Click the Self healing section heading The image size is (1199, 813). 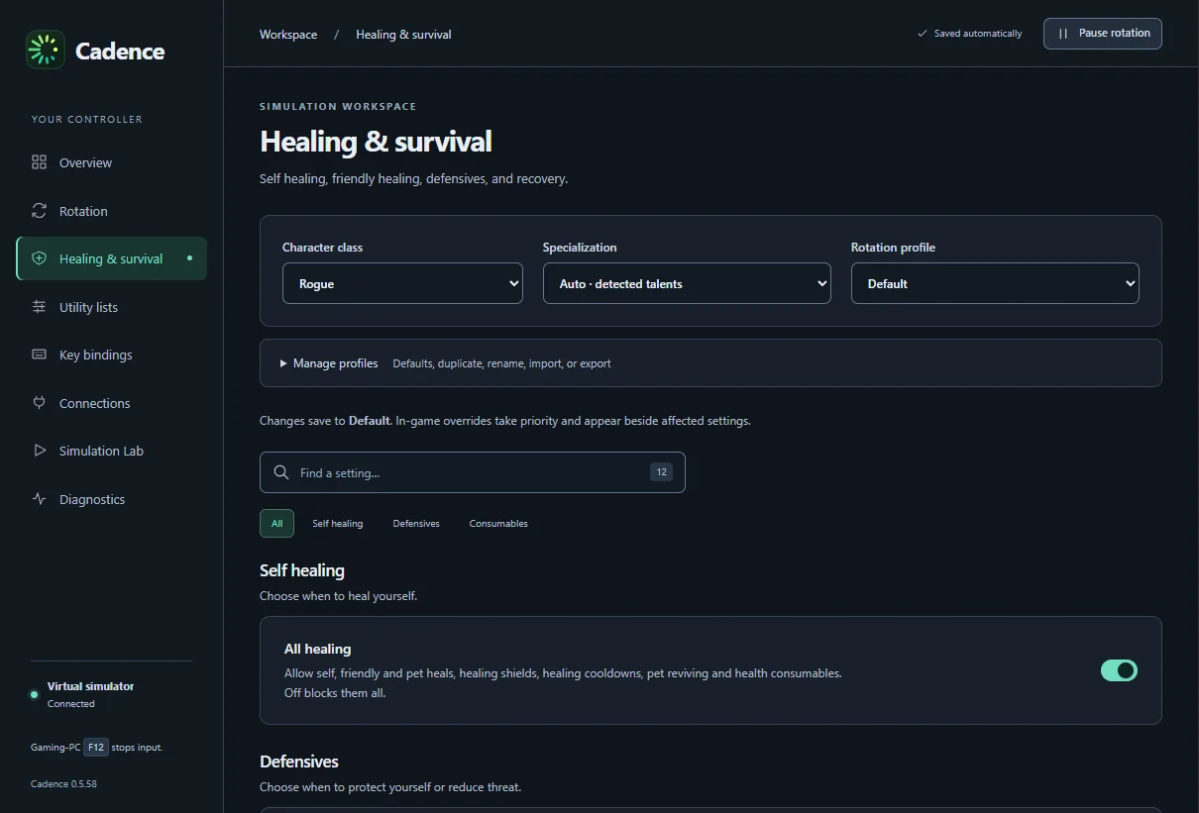(x=302, y=570)
